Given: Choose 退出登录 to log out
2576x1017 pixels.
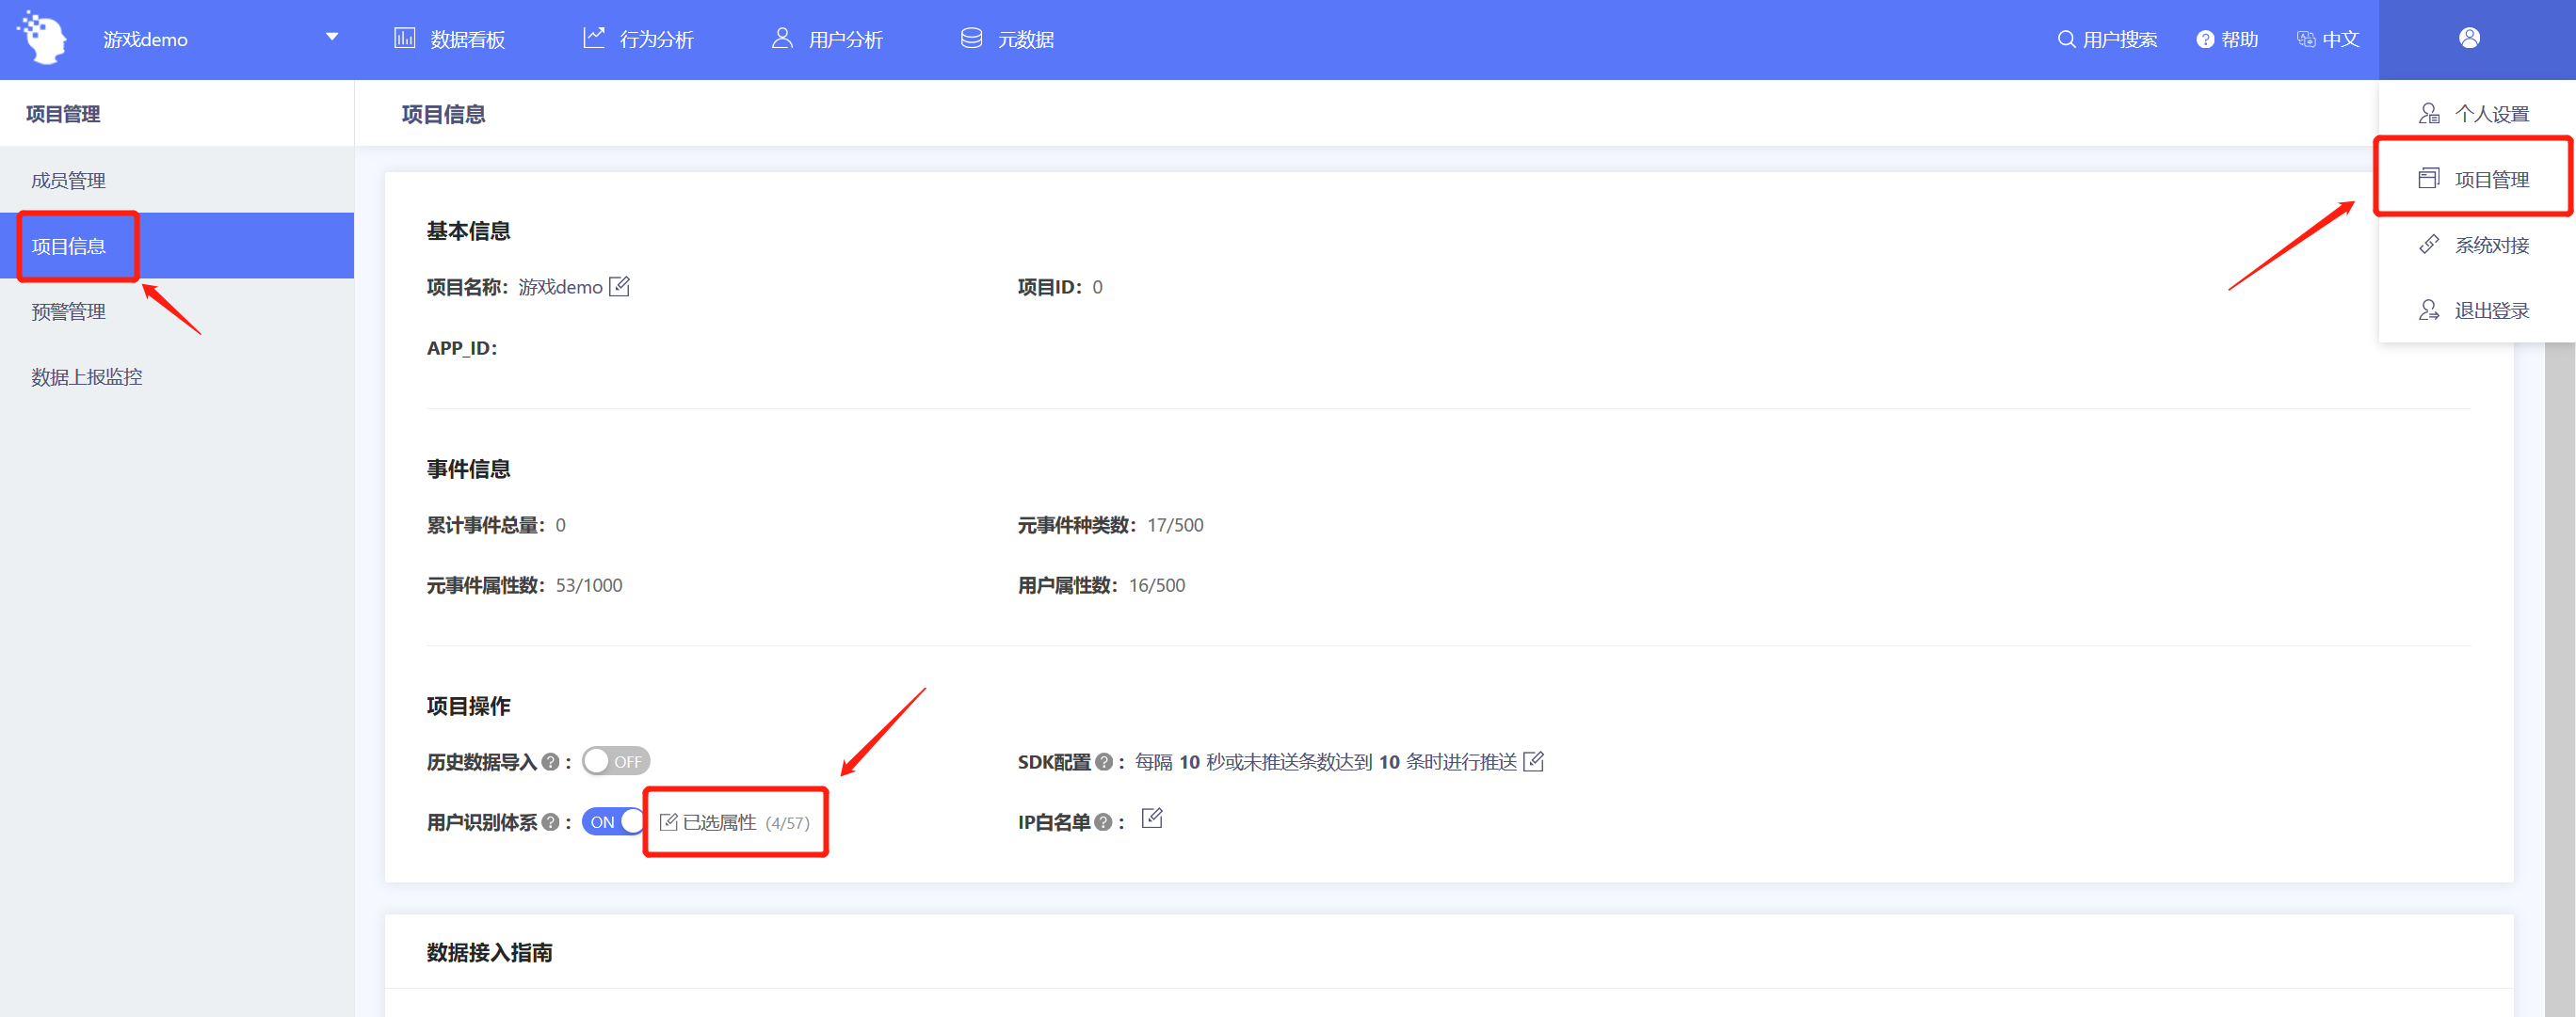Looking at the screenshot, I should 2476,310.
